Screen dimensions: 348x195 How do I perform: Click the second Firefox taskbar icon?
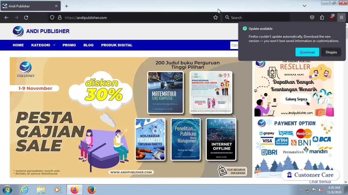(x=92, y=190)
